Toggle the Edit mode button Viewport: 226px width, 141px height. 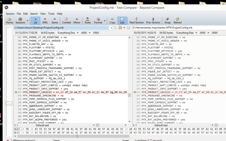point(122,21)
